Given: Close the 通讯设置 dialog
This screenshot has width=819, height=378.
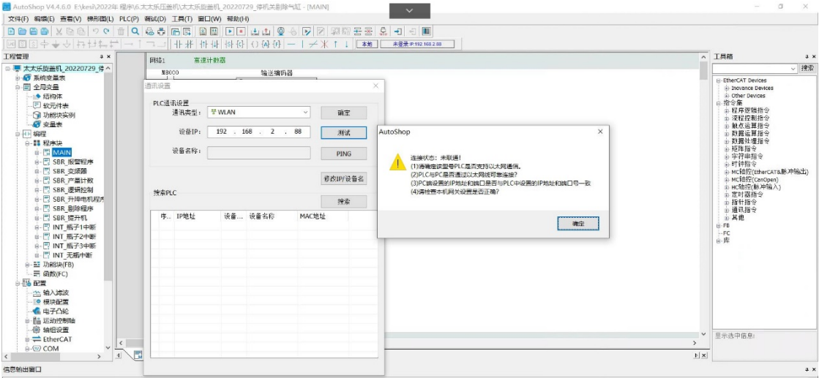Looking at the screenshot, I should (375, 86).
